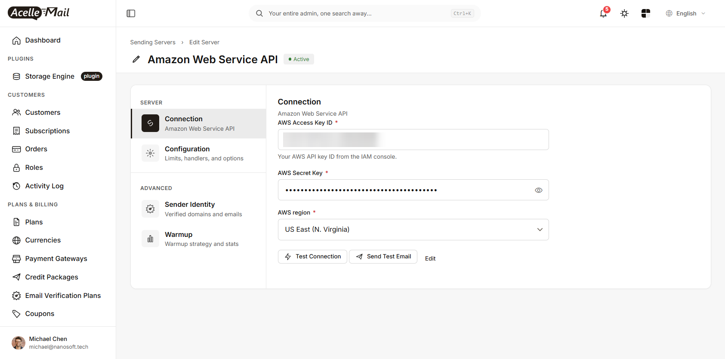Screen dimensions: 725x359
Task: Click the Activity Log clock icon
Action: pos(16,186)
